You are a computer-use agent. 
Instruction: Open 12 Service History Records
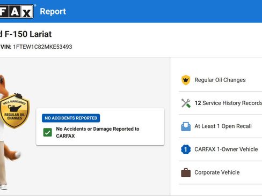(x=220, y=103)
